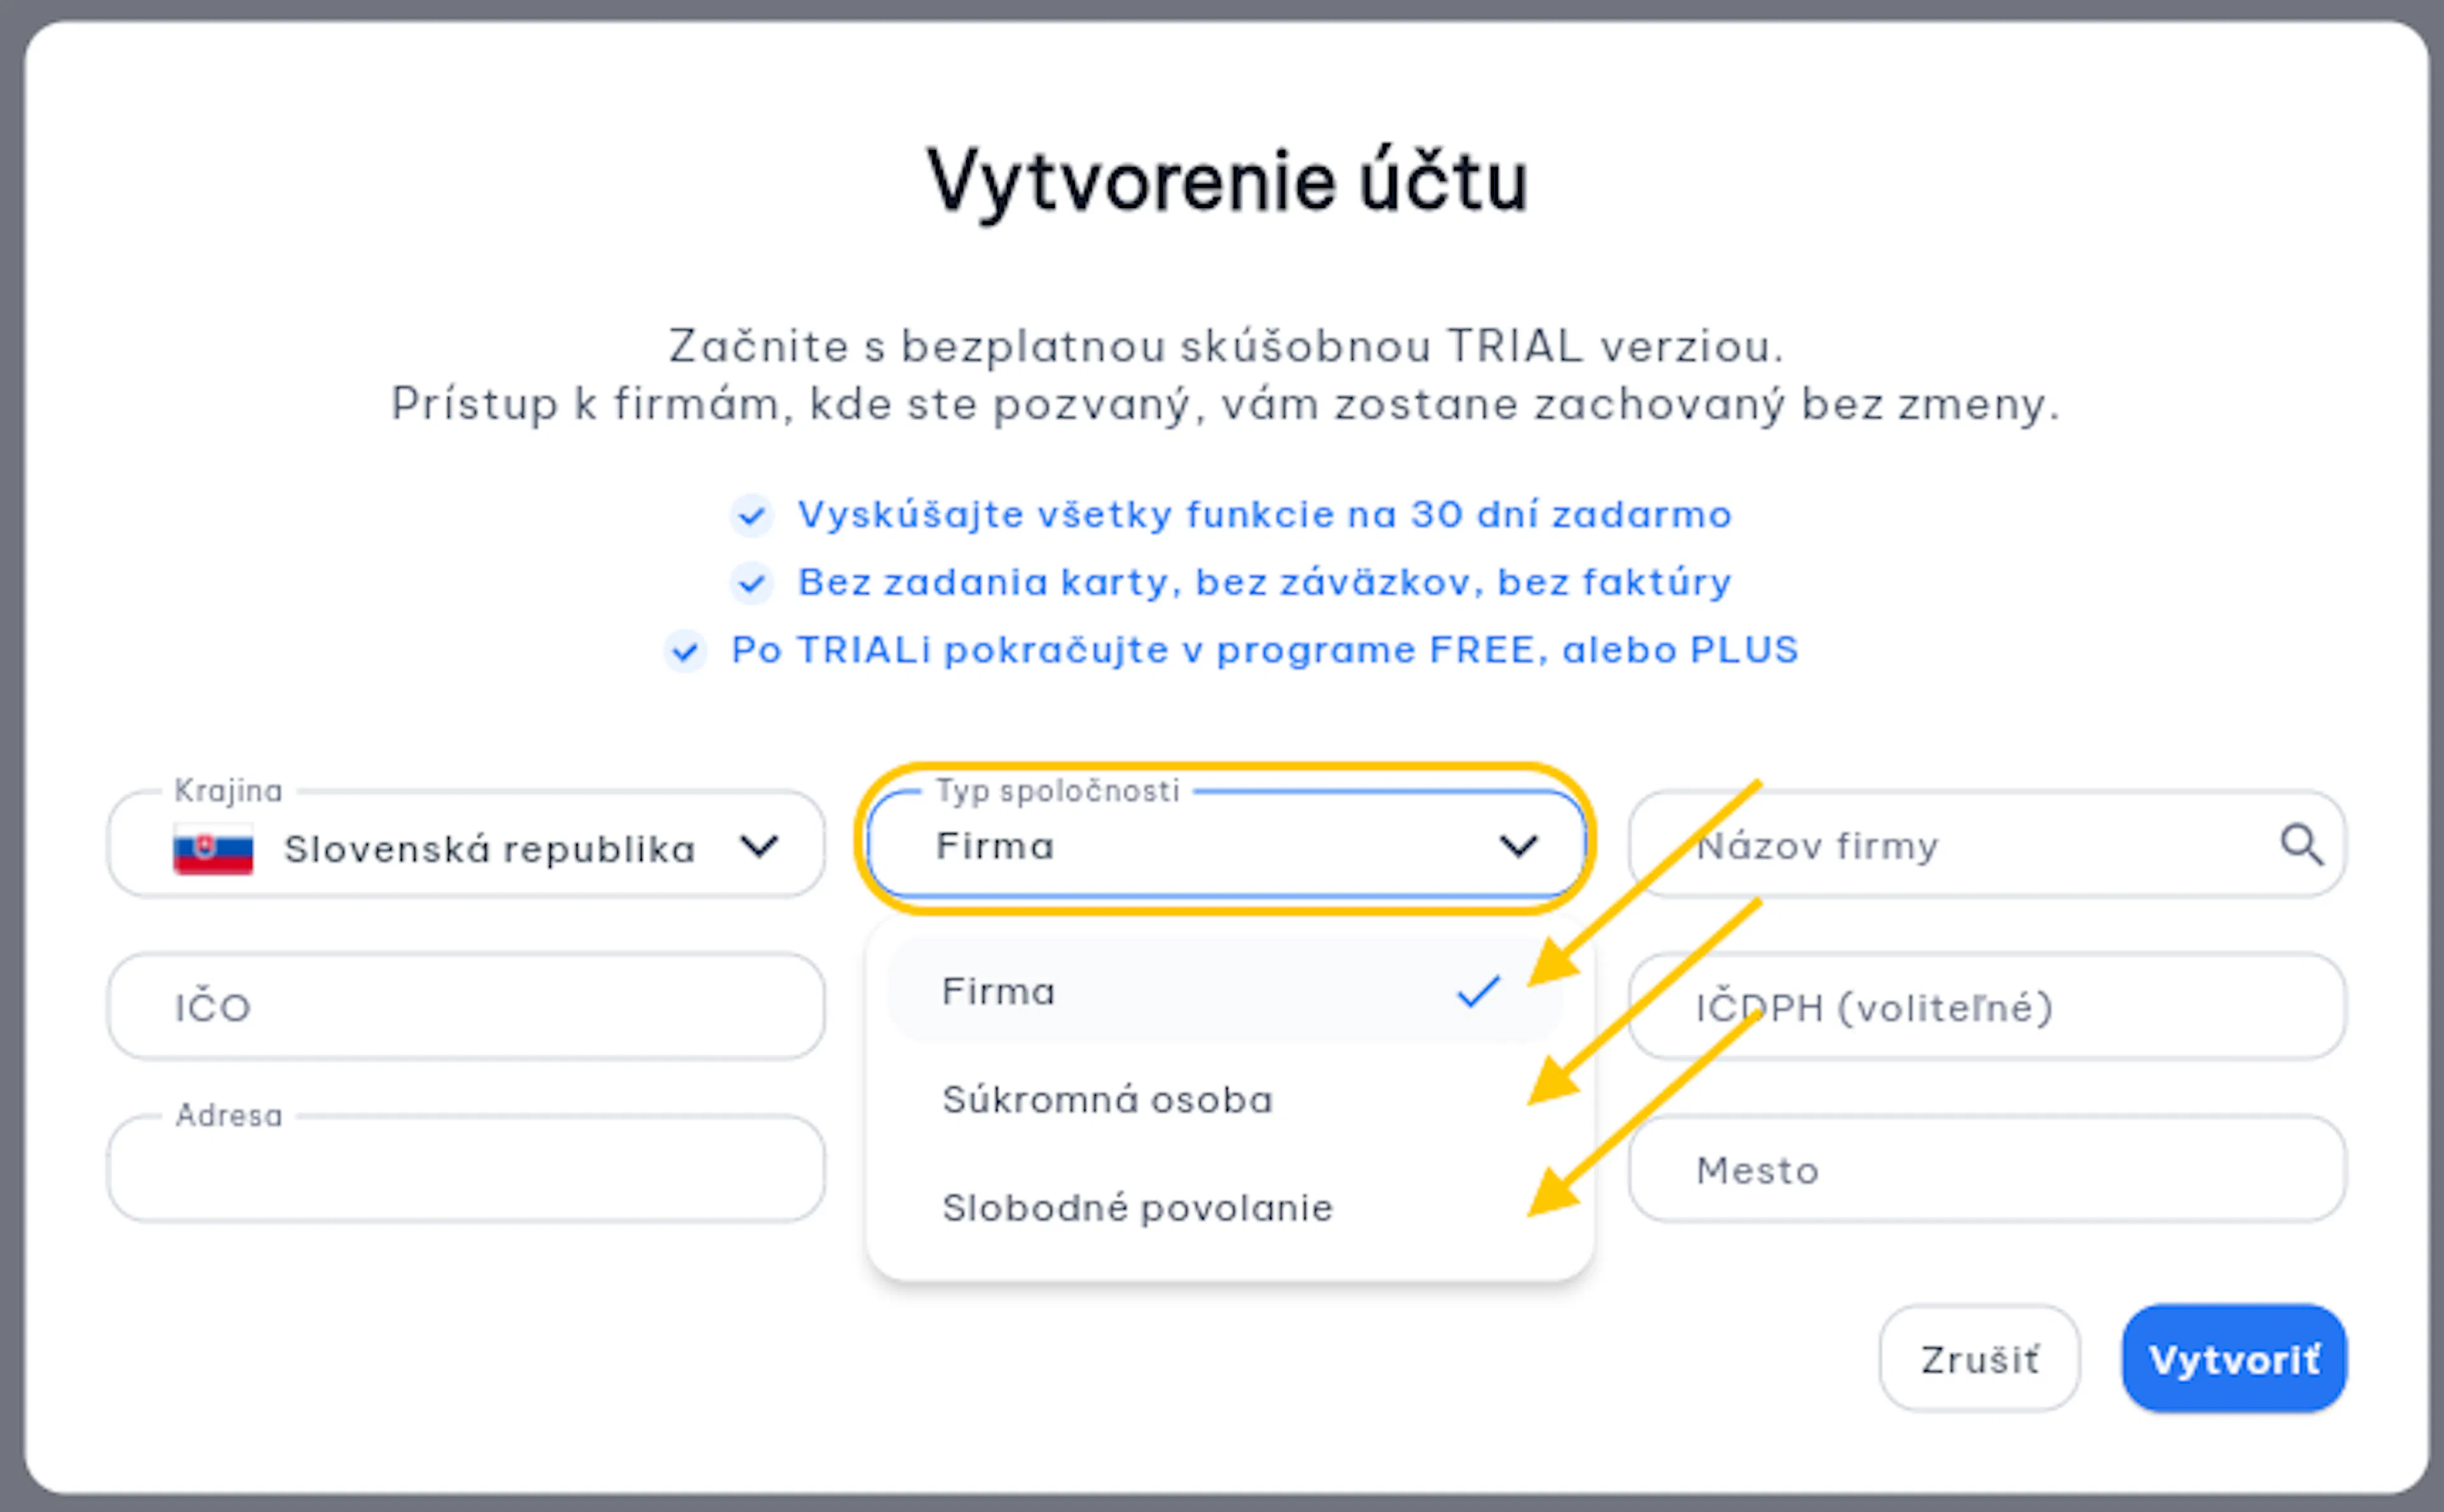Screen dimensions: 2444x1512
Task: Open the country selector showing Slovenská republika
Action: 466,845
